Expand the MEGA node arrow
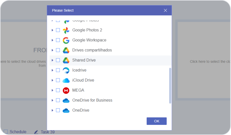Image resolution: width=231 pixels, height=135 pixels. pos(52,90)
